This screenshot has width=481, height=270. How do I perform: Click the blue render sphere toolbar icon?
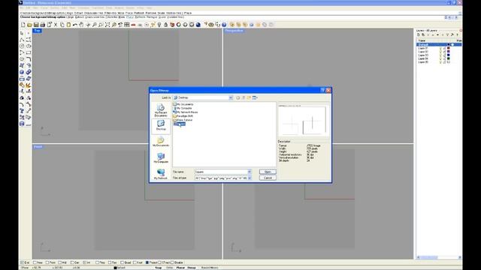[198, 25]
